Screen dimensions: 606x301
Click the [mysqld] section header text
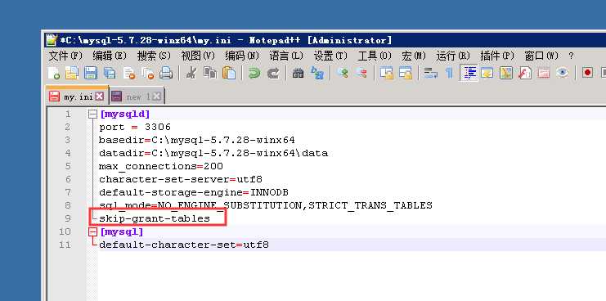[x=124, y=114]
